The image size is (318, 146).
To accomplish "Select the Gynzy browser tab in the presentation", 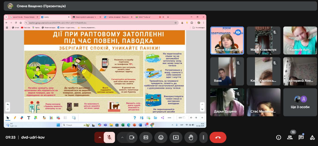I will (x=55, y=17).
